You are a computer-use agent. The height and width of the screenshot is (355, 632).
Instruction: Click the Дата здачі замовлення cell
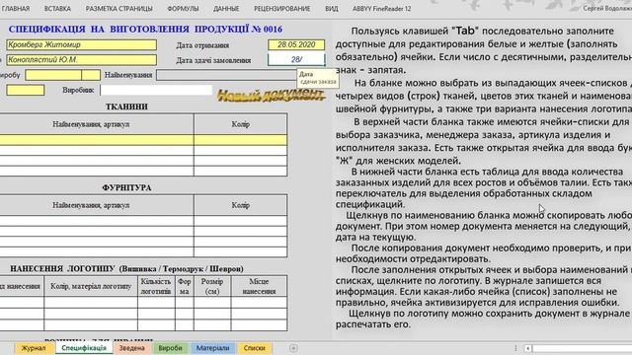[x=296, y=59]
